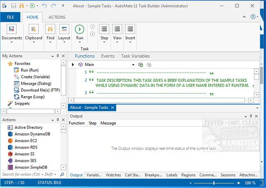Click the Find binoculars icon

pyautogui.click(x=50, y=29)
